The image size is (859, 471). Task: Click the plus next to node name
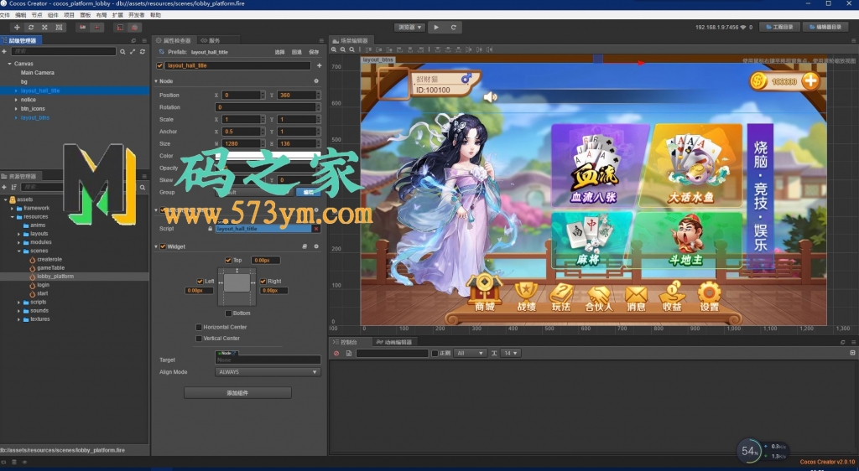click(319, 65)
